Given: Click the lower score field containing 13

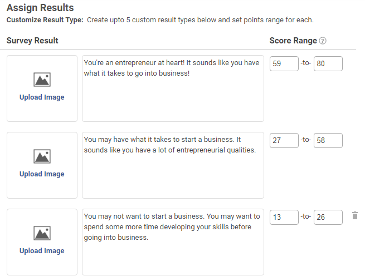Looking at the screenshot, I should [x=284, y=217].
